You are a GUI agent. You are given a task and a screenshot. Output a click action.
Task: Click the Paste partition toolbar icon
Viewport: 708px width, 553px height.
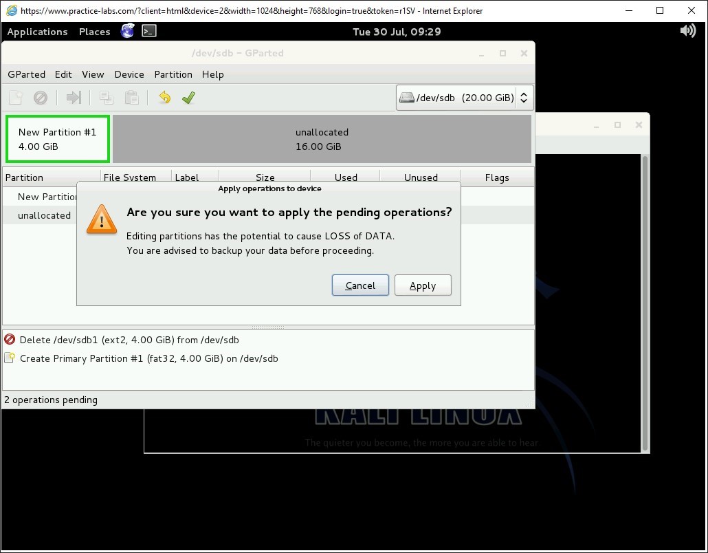click(131, 98)
